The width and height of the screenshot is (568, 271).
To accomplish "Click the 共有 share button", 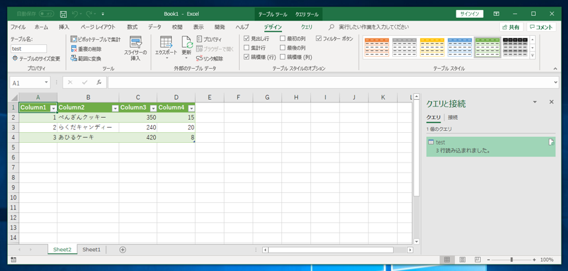I will (511, 27).
